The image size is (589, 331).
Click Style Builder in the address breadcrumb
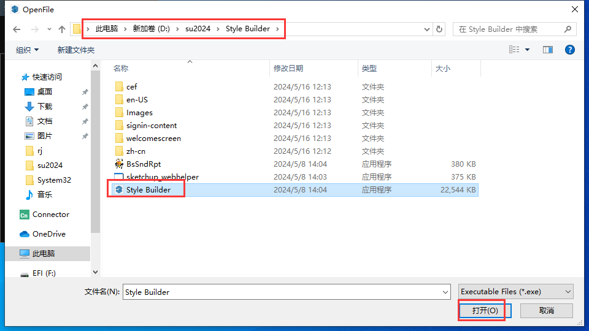[x=247, y=29]
